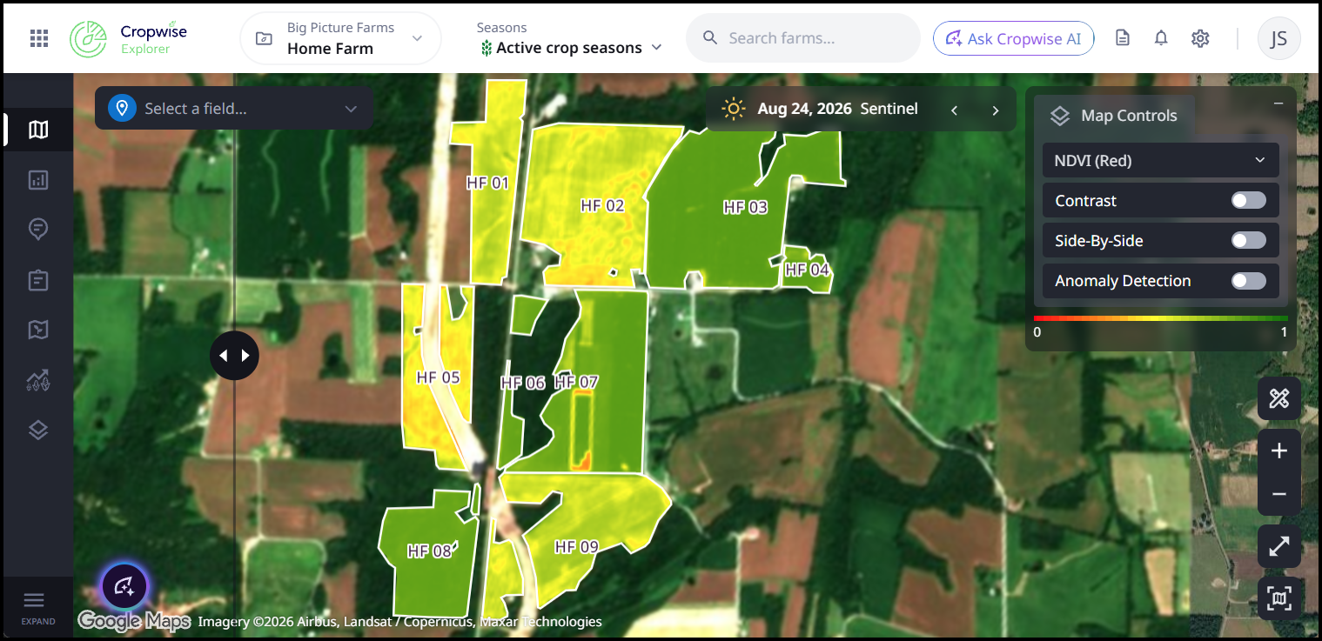Select field HF 08 on the map

pos(430,551)
